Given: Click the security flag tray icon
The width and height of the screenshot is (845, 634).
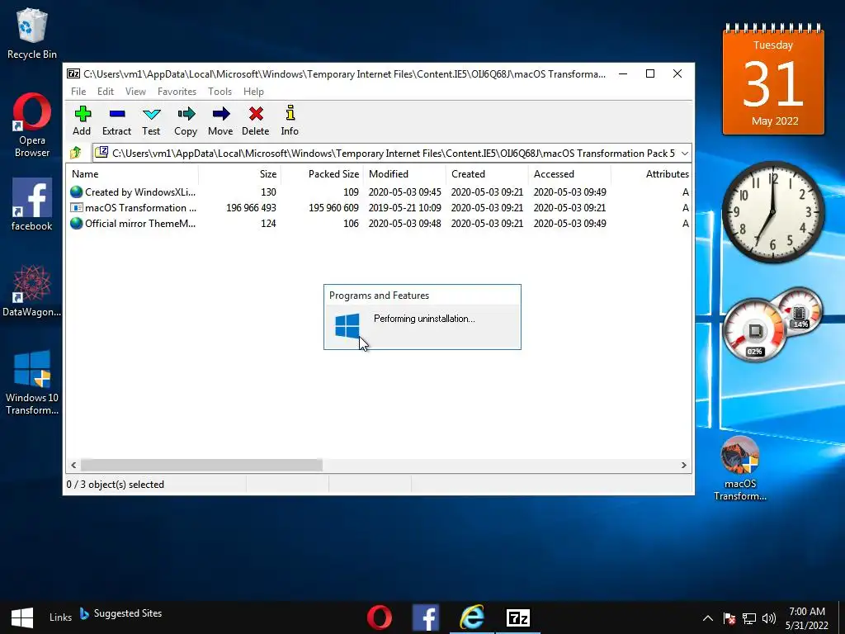Looking at the screenshot, I should click(x=729, y=618).
